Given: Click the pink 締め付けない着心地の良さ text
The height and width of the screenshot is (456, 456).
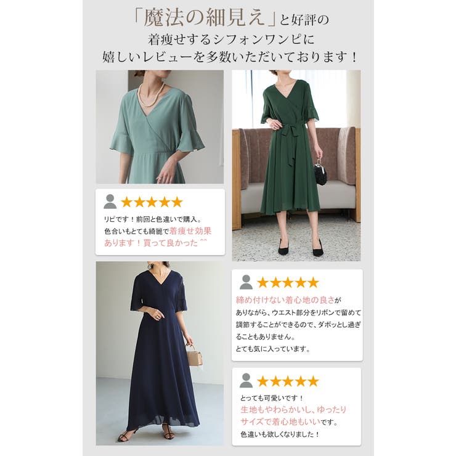Looking at the screenshot, I should tap(285, 299).
